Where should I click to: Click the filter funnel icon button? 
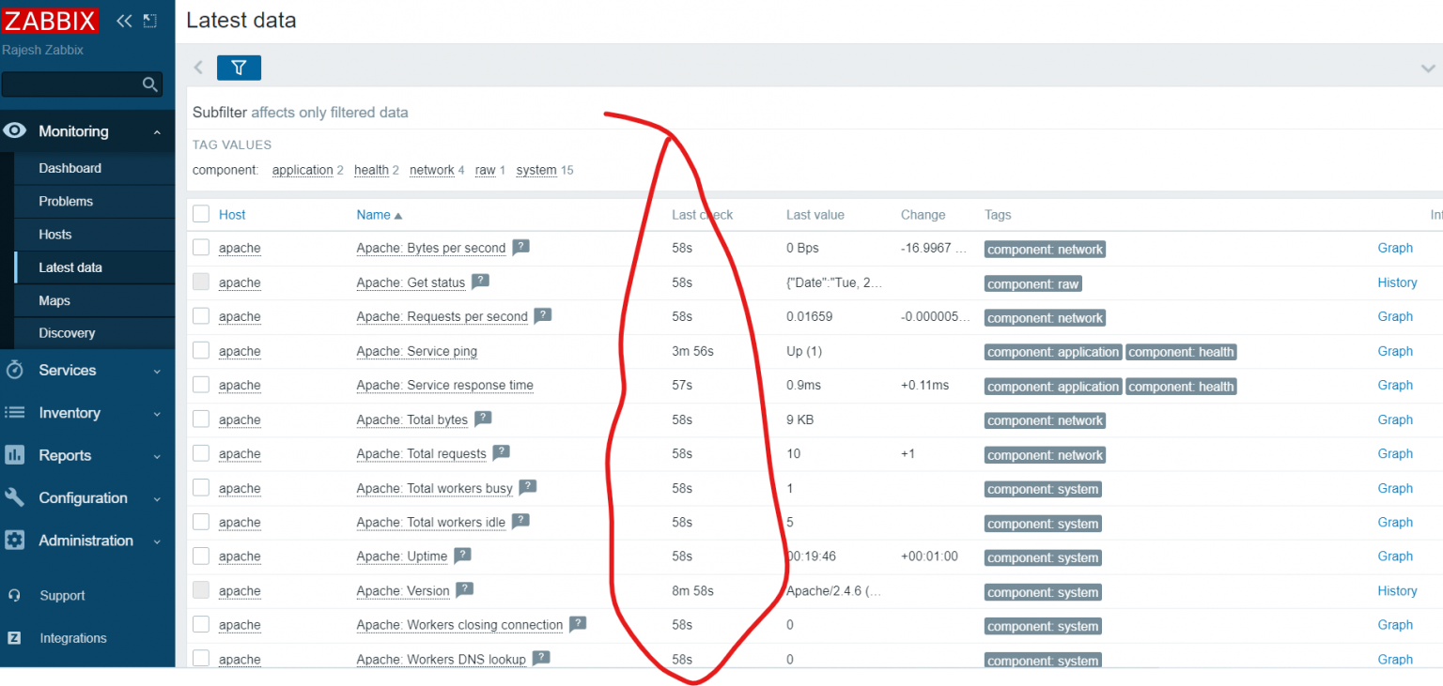coord(239,68)
